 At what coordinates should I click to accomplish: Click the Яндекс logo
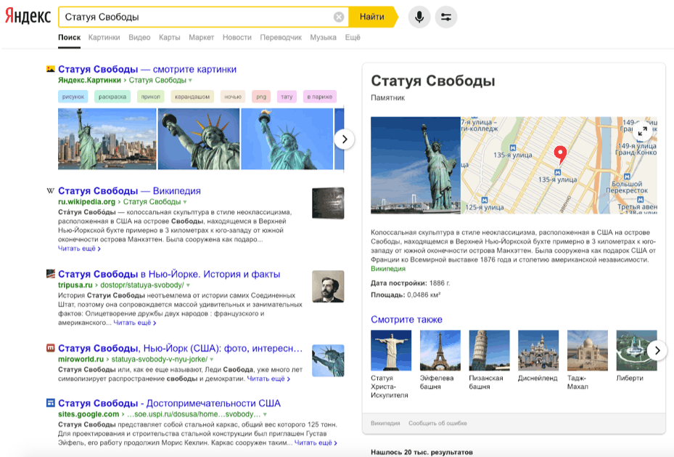click(26, 16)
